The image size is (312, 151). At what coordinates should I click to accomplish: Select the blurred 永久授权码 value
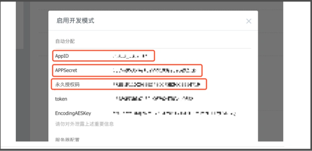tap(156, 85)
